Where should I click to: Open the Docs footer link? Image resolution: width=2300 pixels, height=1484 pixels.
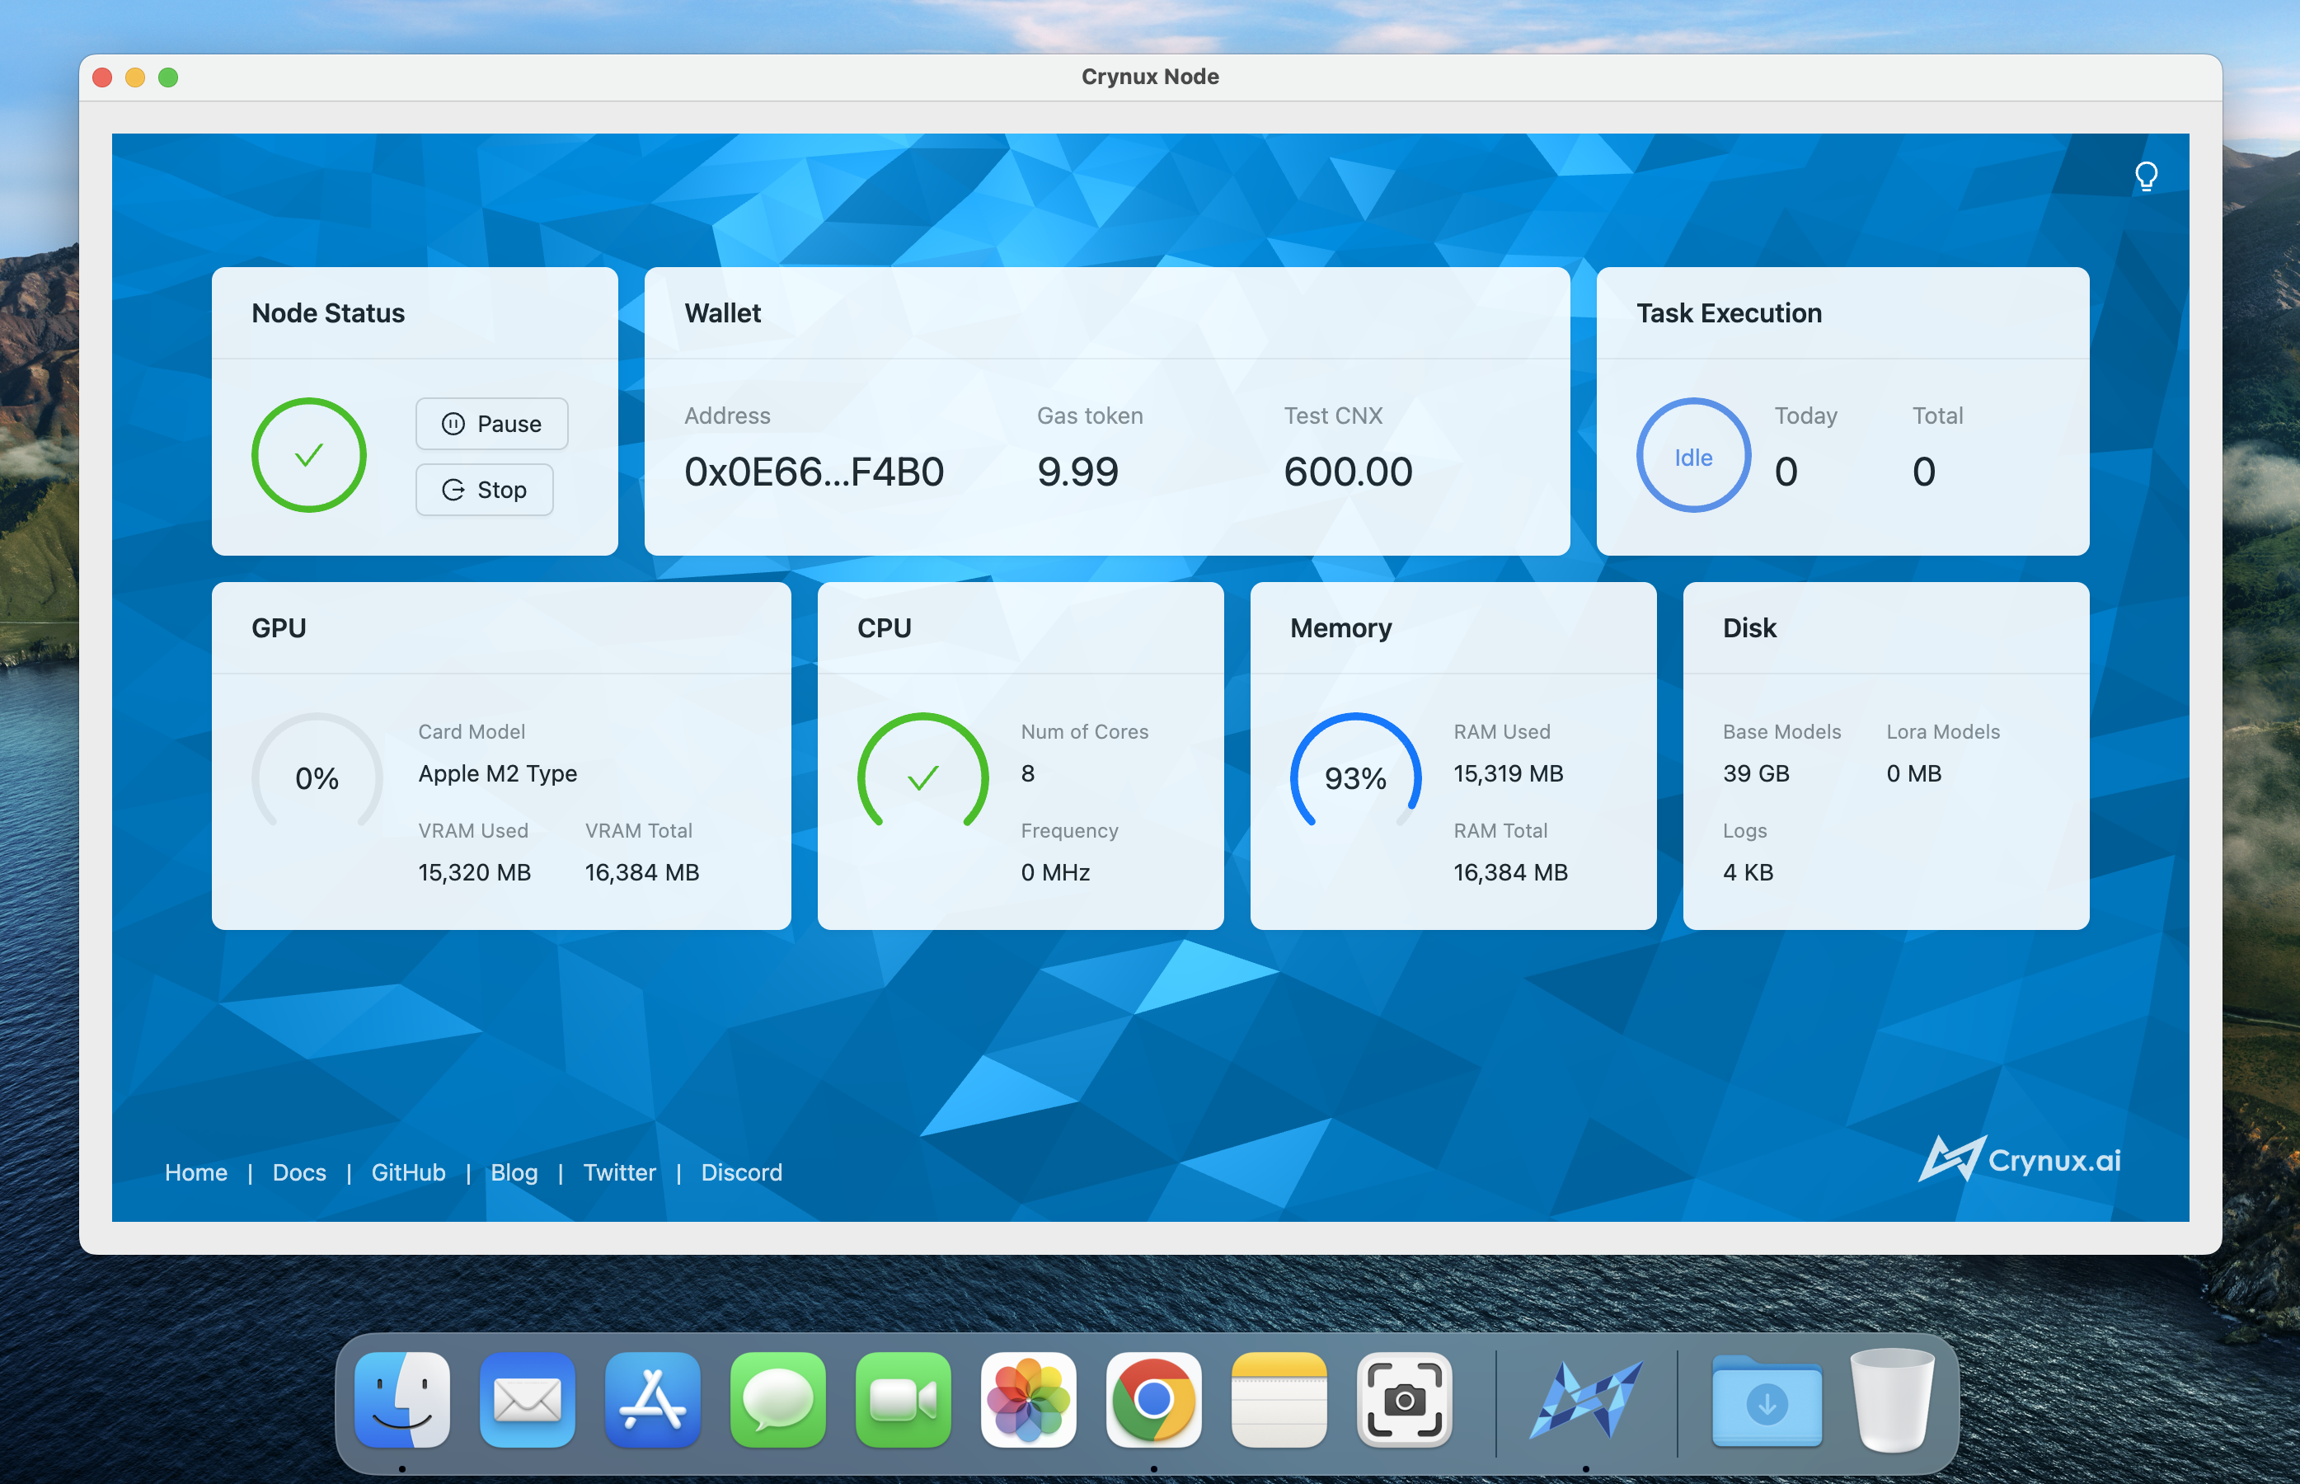point(298,1172)
